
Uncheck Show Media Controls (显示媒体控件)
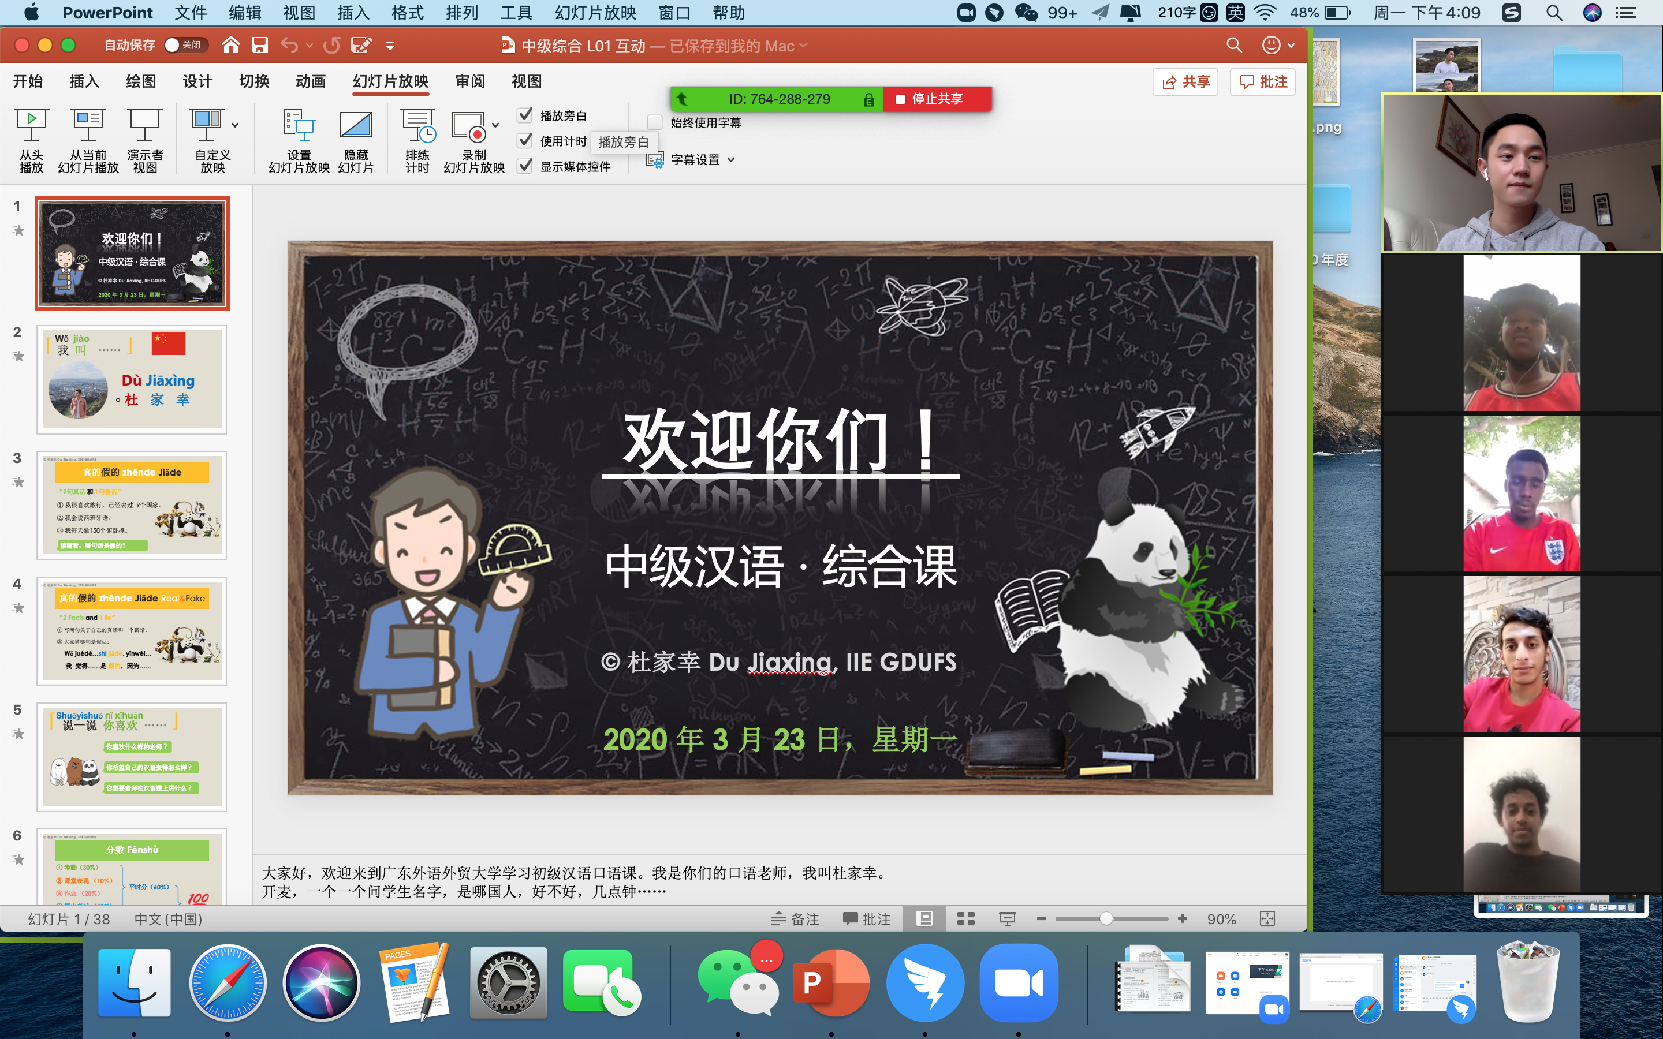click(x=525, y=166)
